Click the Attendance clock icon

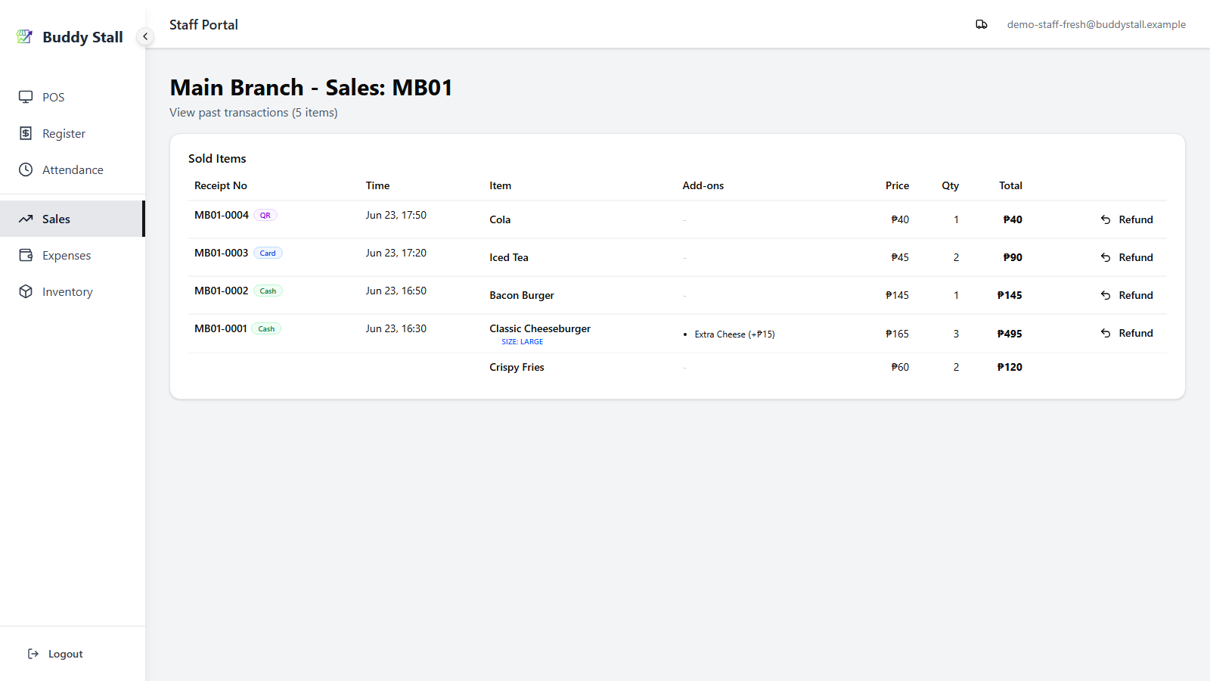point(26,169)
